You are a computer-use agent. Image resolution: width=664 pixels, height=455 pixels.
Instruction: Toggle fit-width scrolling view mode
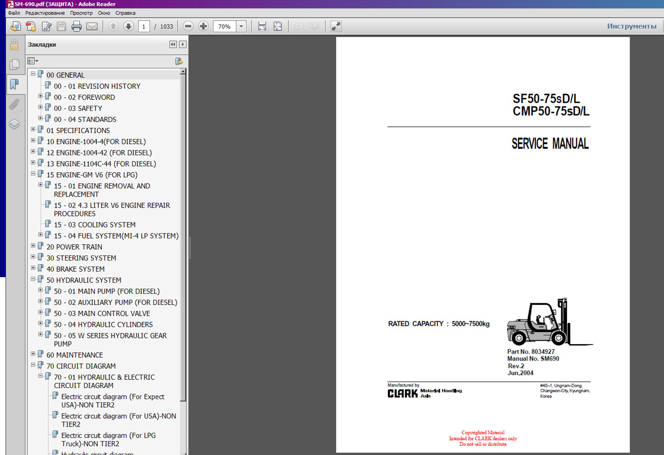point(262,26)
